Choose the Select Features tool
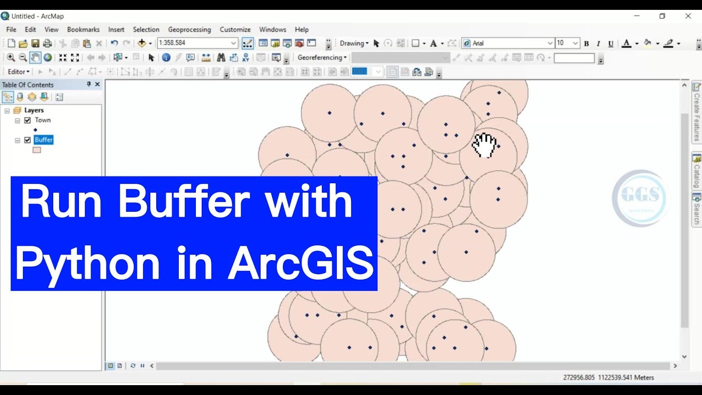 (117, 58)
